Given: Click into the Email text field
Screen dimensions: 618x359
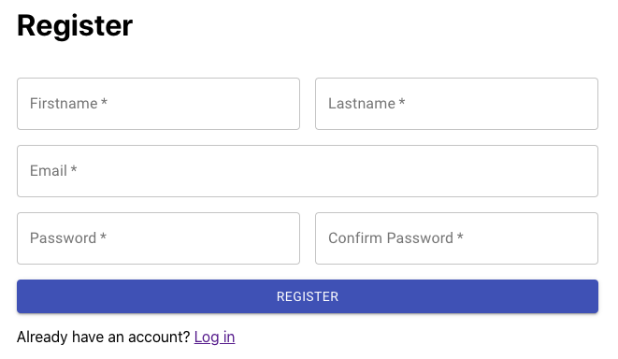Looking at the screenshot, I should pyautogui.click(x=308, y=171).
